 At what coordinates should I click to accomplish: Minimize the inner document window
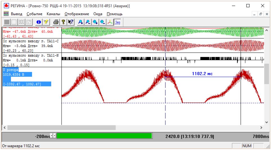[x=254, y=14]
